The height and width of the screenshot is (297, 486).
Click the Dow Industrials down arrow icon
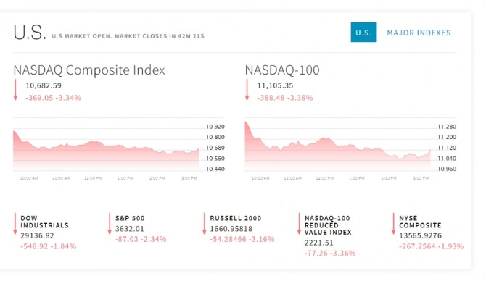click(15, 223)
